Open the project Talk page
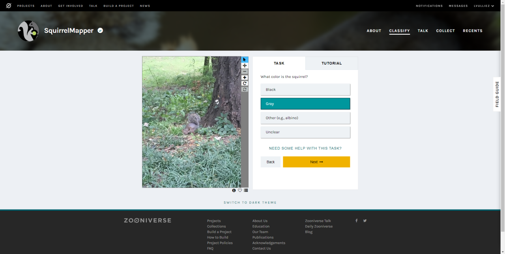Viewport: 505px width, 254px height. 423,31
